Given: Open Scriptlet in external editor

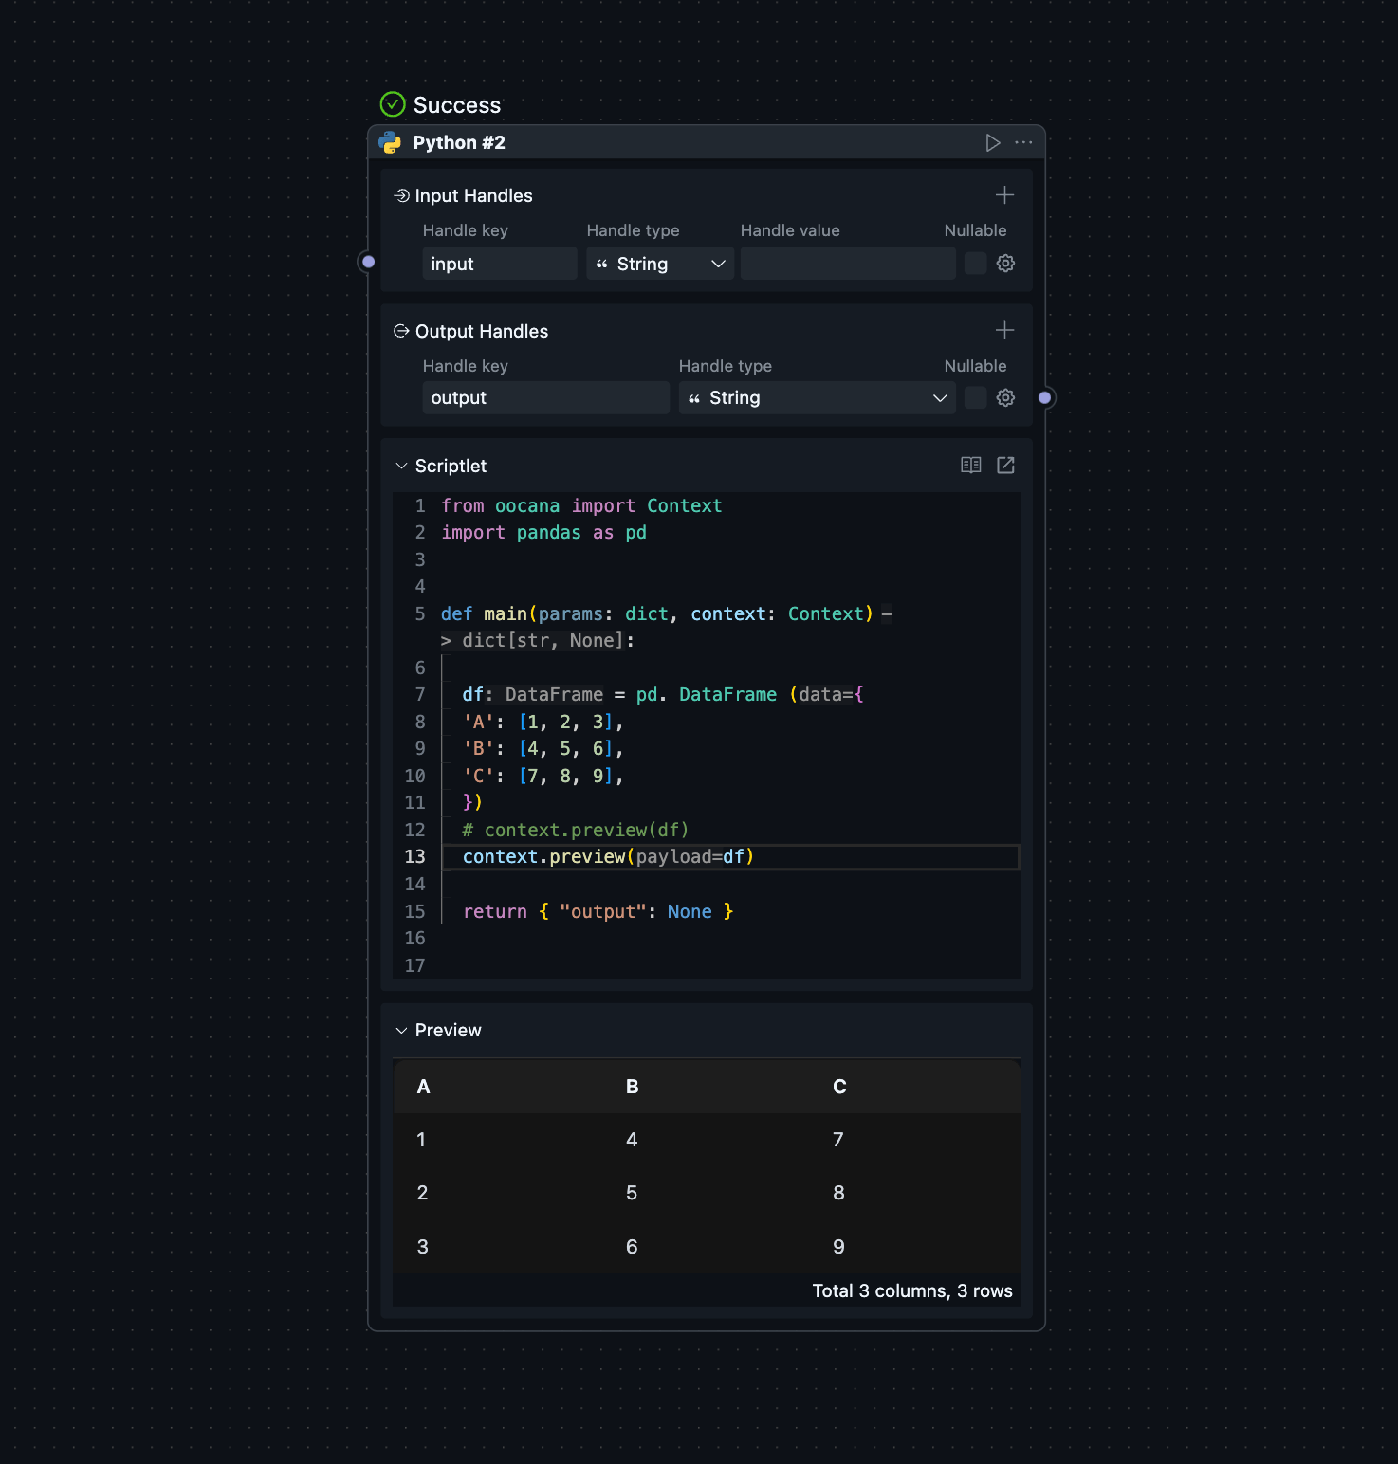Looking at the screenshot, I should pyautogui.click(x=1005, y=466).
